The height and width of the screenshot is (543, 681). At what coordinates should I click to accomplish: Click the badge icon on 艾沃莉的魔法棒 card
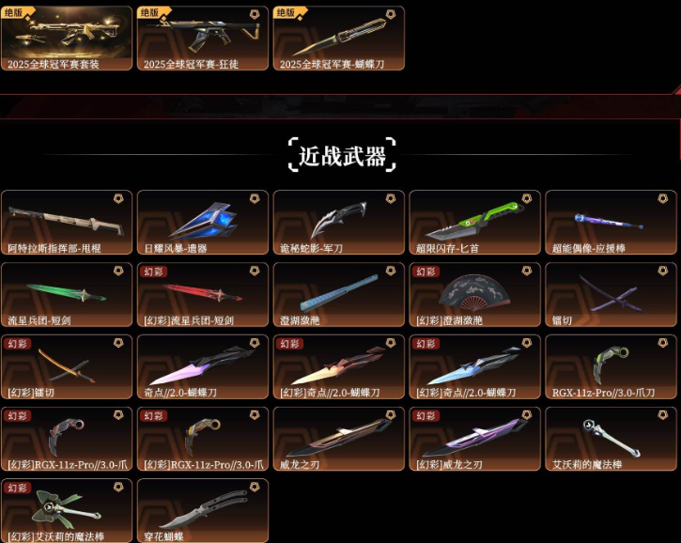point(663,415)
